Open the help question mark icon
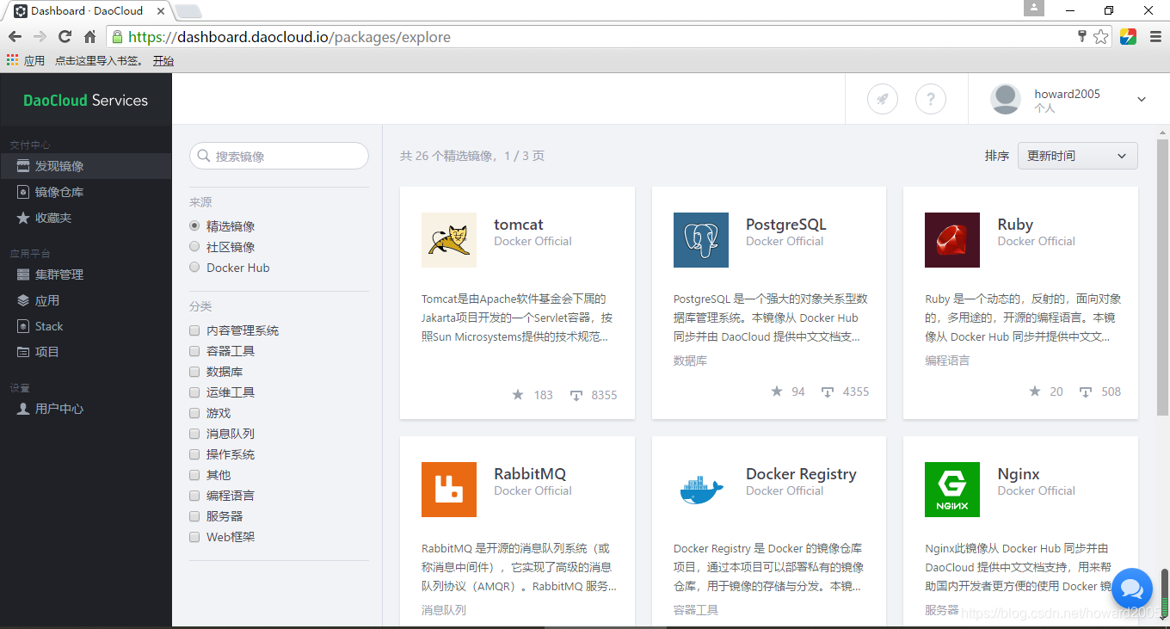The height and width of the screenshot is (629, 1170). click(x=931, y=99)
